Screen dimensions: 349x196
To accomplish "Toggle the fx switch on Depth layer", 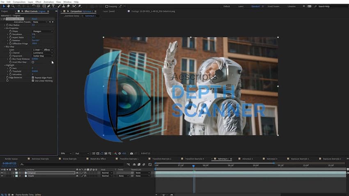I will click(85, 176).
